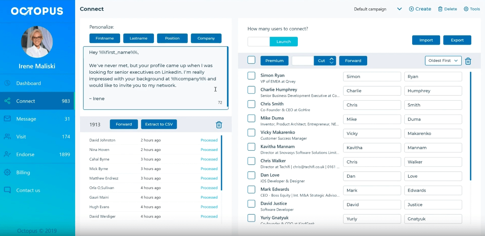Click the plus icon beside Create
This screenshot has width=485, height=236.
411,9
